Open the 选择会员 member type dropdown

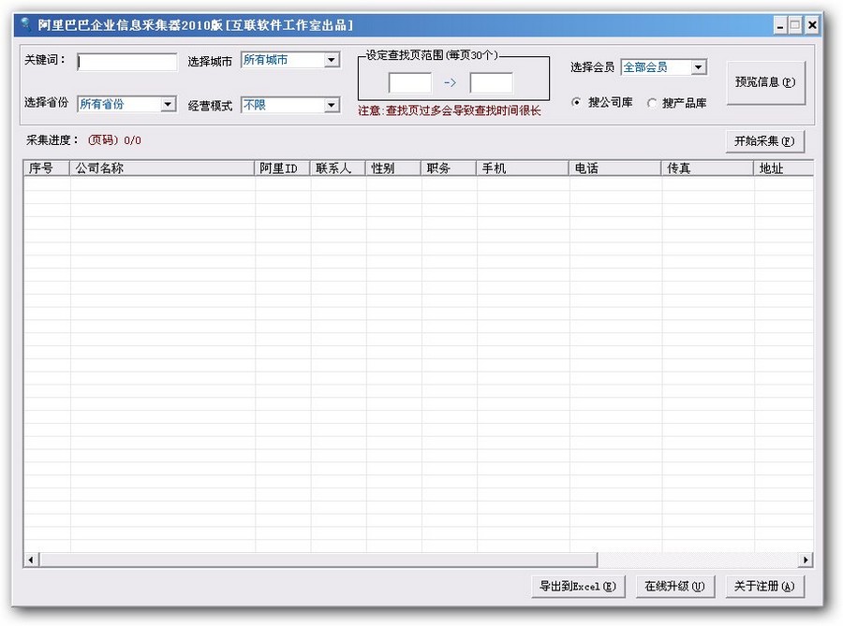pyautogui.click(x=699, y=67)
